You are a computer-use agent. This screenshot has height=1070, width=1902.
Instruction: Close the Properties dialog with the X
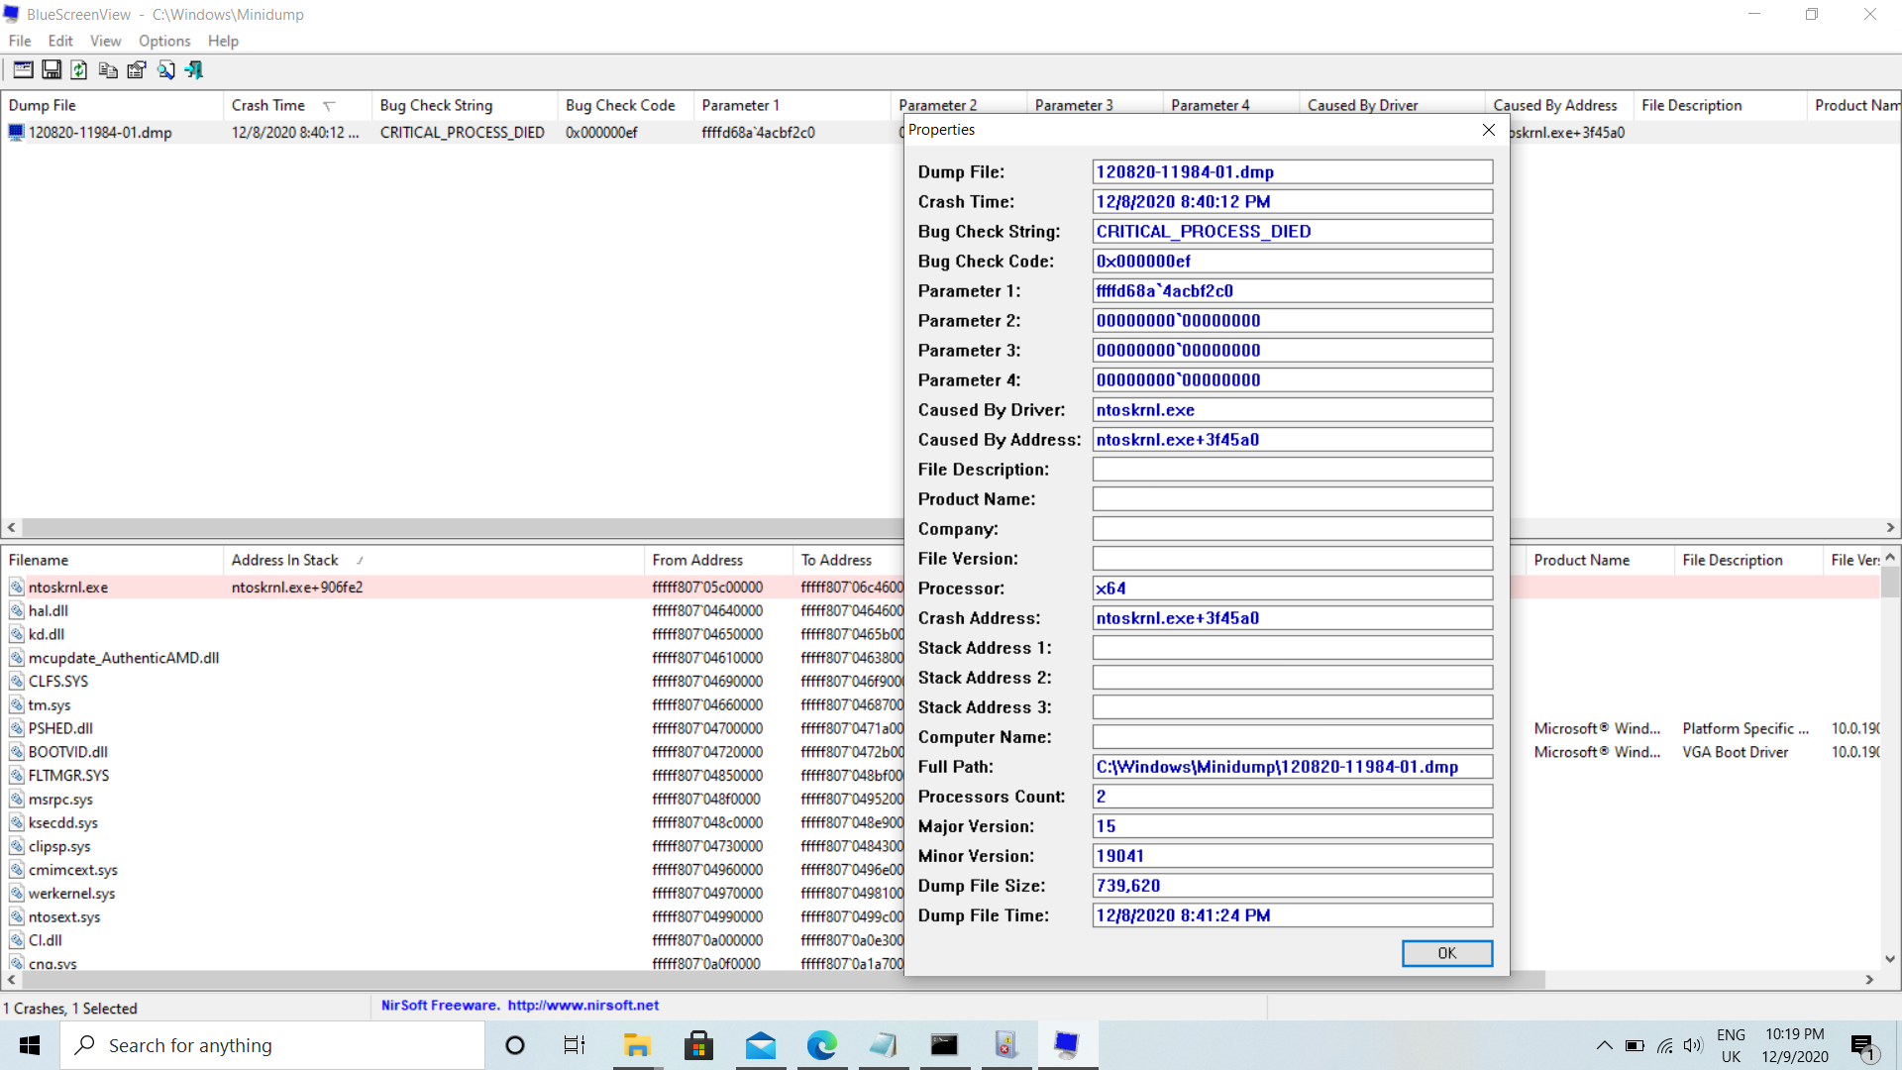coord(1488,130)
